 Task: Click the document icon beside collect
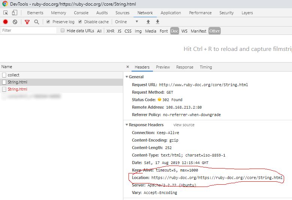tap(4, 75)
